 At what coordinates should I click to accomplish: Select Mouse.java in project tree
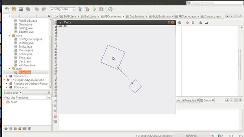[26, 50]
